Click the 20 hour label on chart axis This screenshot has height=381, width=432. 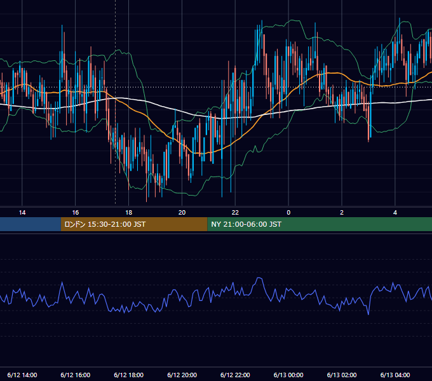coord(182,213)
